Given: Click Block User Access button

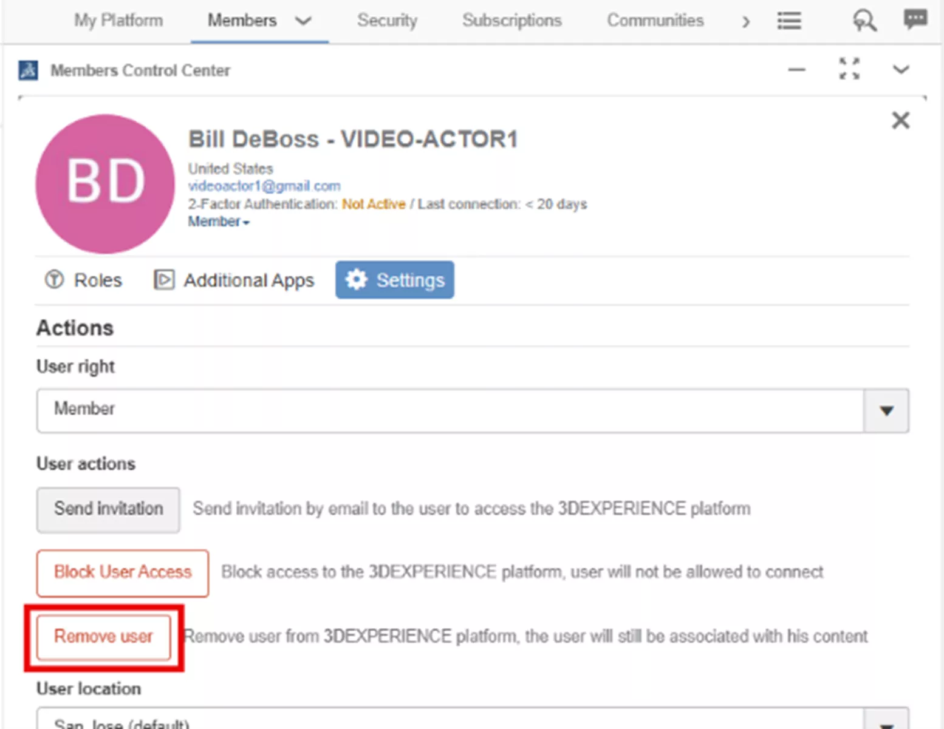Looking at the screenshot, I should [123, 573].
